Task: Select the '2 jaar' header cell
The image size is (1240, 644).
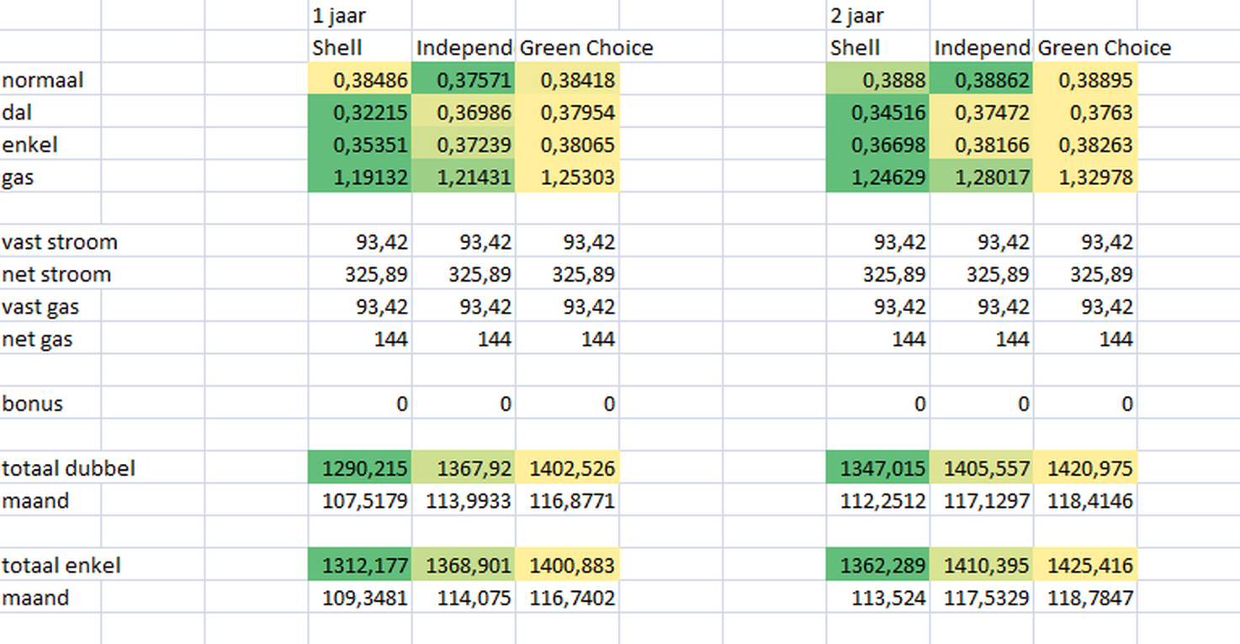Action: point(877,15)
